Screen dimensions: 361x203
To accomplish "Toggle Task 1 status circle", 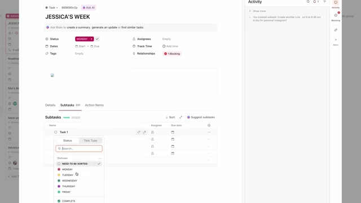I will 55,132.
